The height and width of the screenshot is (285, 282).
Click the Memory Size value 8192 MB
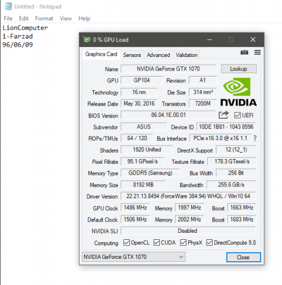pyautogui.click(x=143, y=185)
